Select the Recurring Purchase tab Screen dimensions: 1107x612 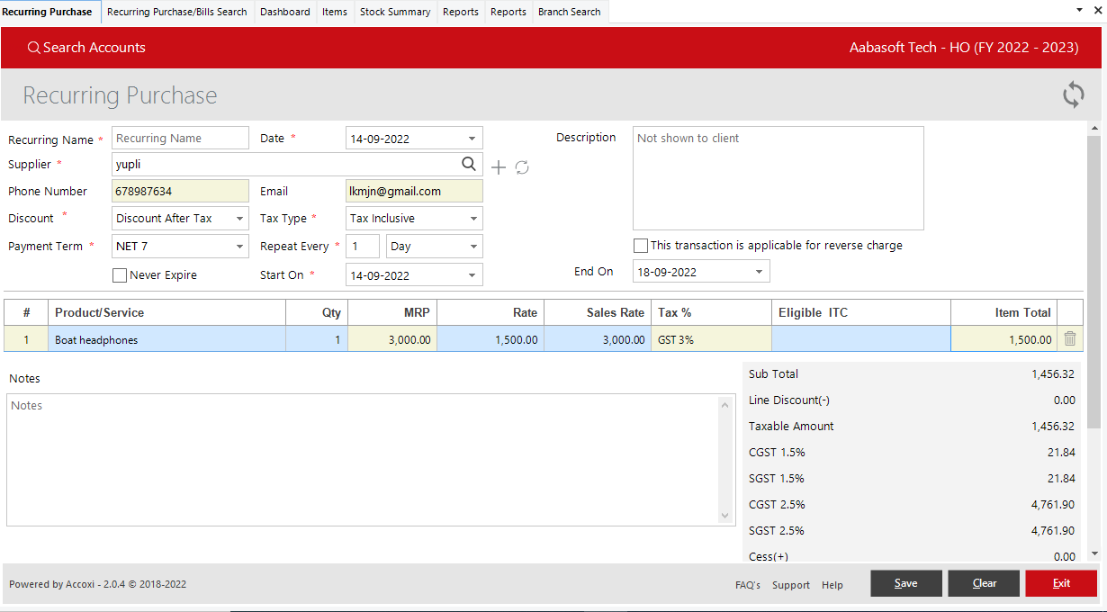[x=48, y=12]
